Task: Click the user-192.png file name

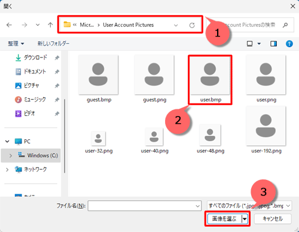Action: pos(266,151)
